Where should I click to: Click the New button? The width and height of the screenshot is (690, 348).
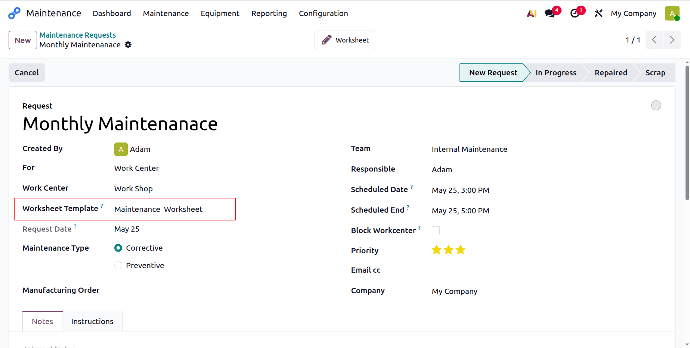tap(23, 40)
